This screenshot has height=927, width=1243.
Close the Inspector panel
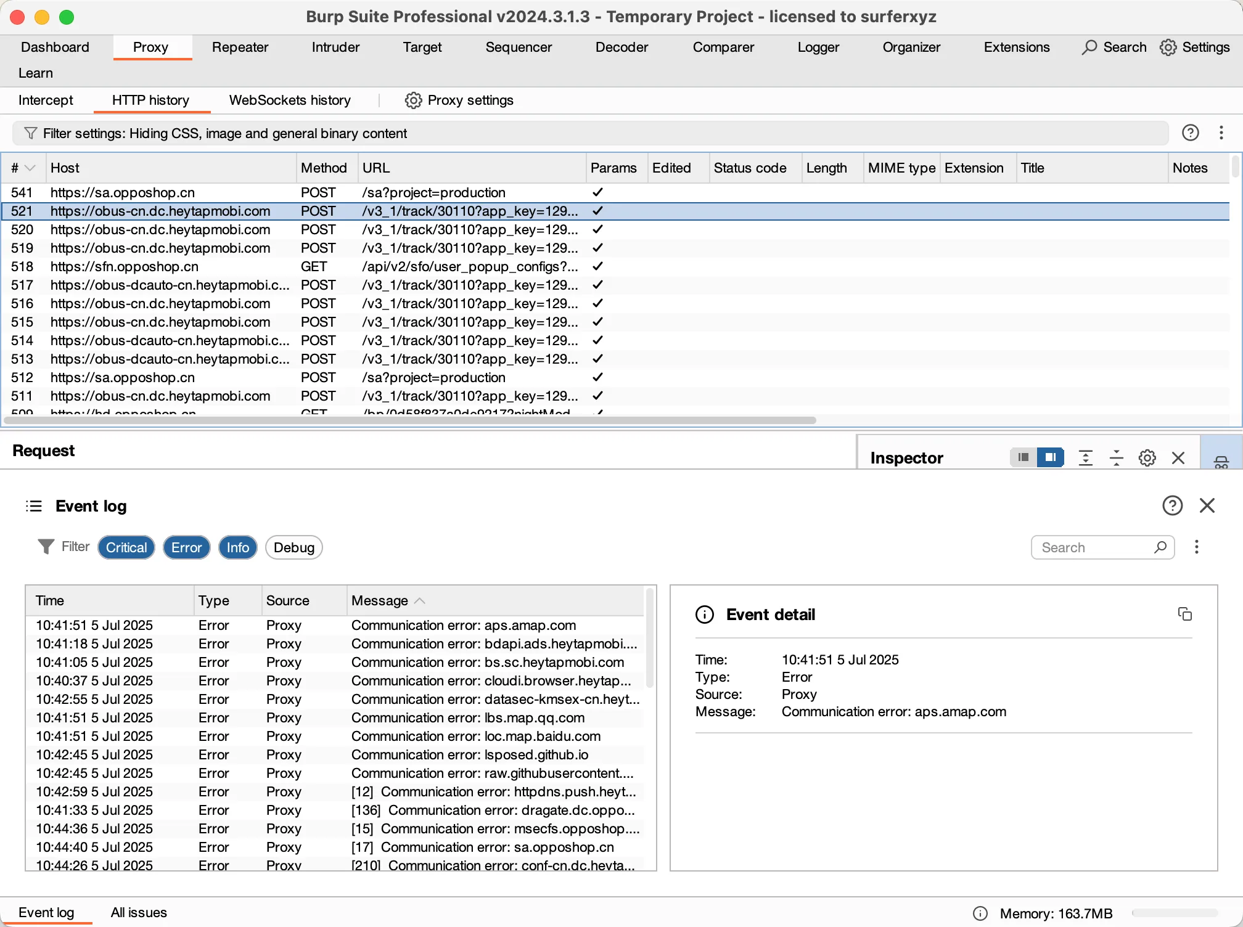click(1178, 458)
